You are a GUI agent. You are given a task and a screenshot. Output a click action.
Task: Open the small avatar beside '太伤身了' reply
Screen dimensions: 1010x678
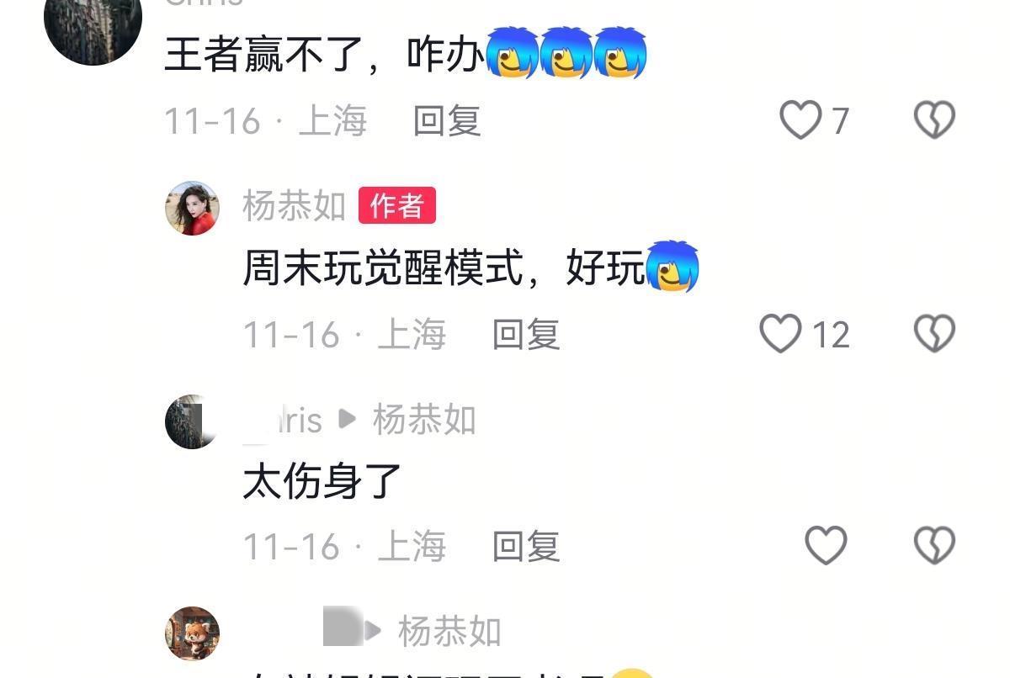pos(192,421)
